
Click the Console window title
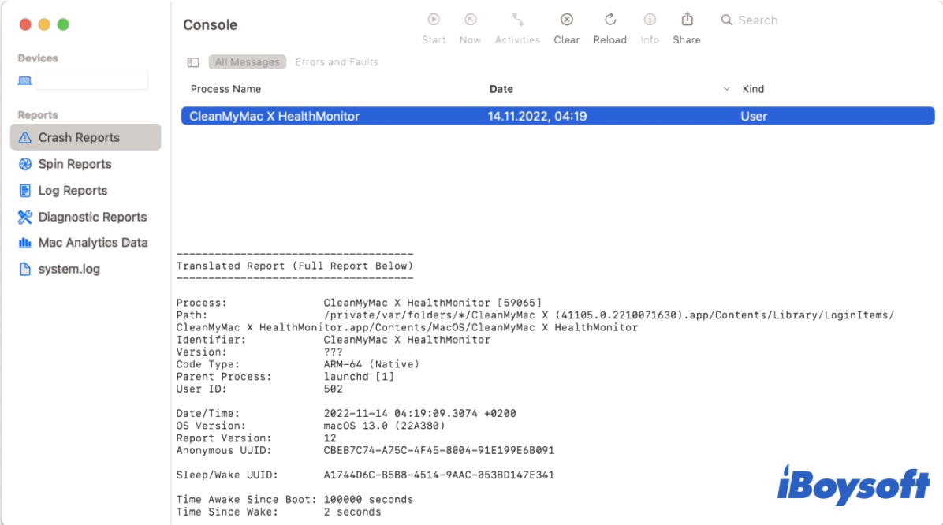(210, 24)
